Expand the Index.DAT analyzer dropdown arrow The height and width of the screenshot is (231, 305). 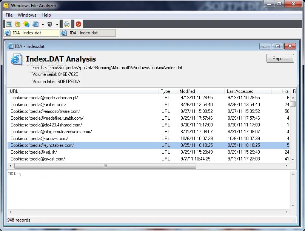click(43, 24)
